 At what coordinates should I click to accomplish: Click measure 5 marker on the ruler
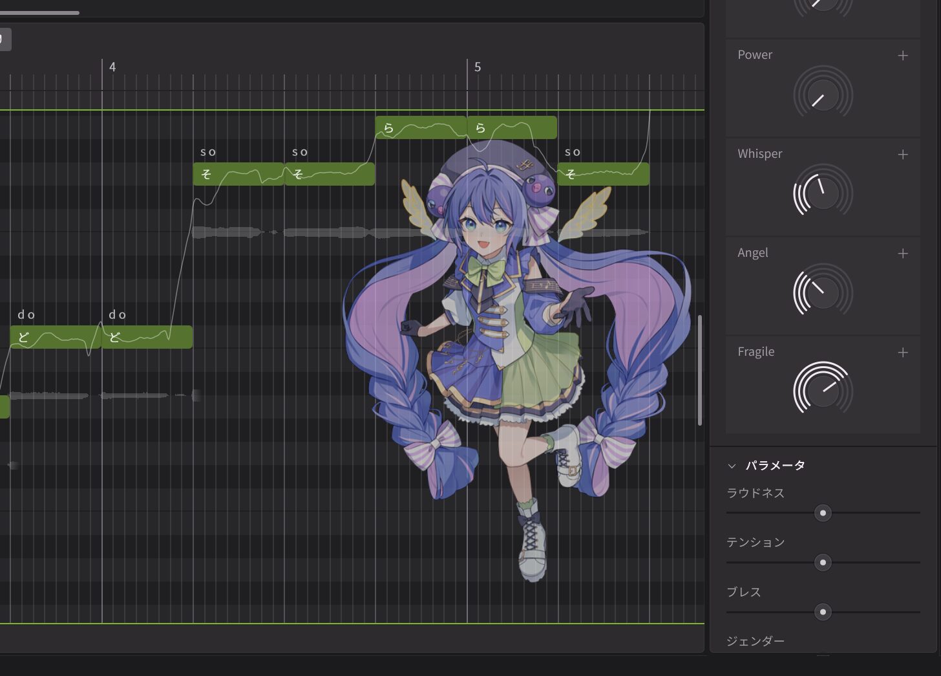tap(478, 67)
